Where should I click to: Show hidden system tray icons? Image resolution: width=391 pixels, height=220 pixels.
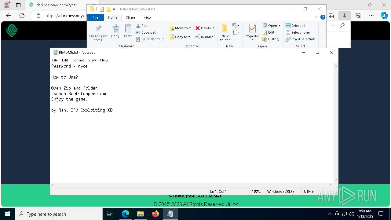point(329,214)
